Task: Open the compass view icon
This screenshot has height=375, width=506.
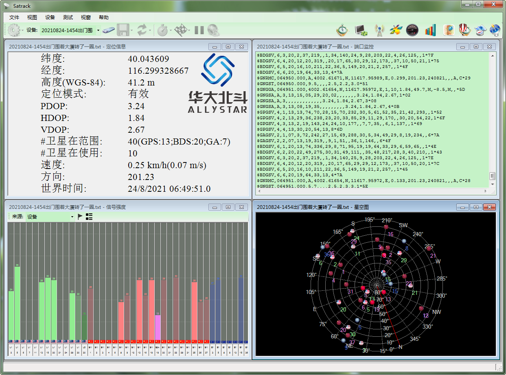Action: (343, 30)
